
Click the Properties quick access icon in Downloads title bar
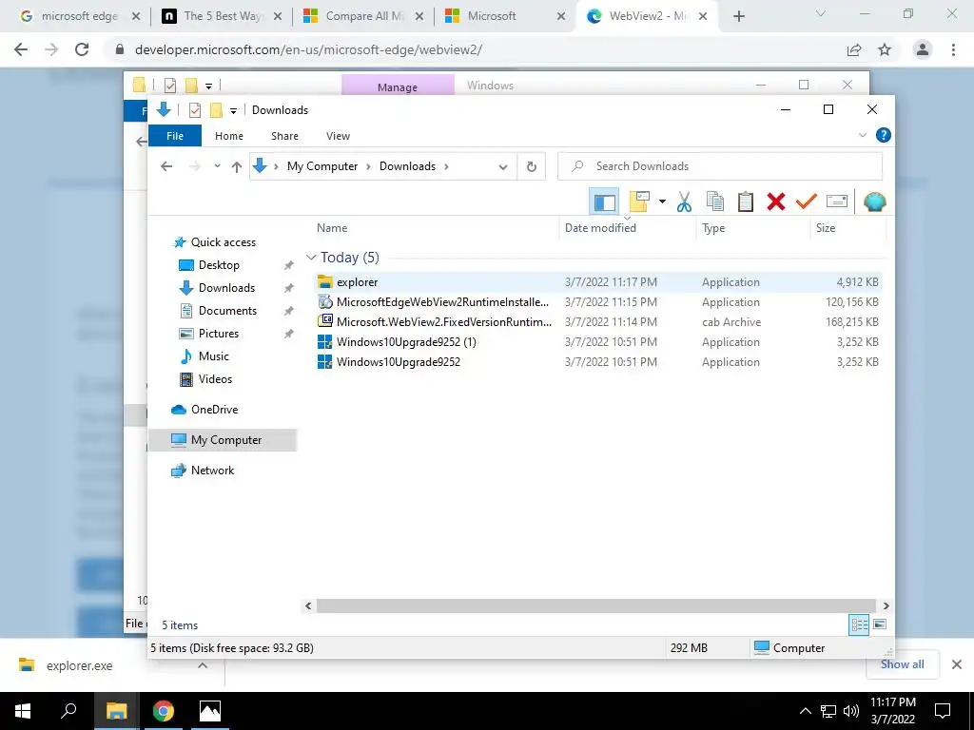tap(194, 110)
